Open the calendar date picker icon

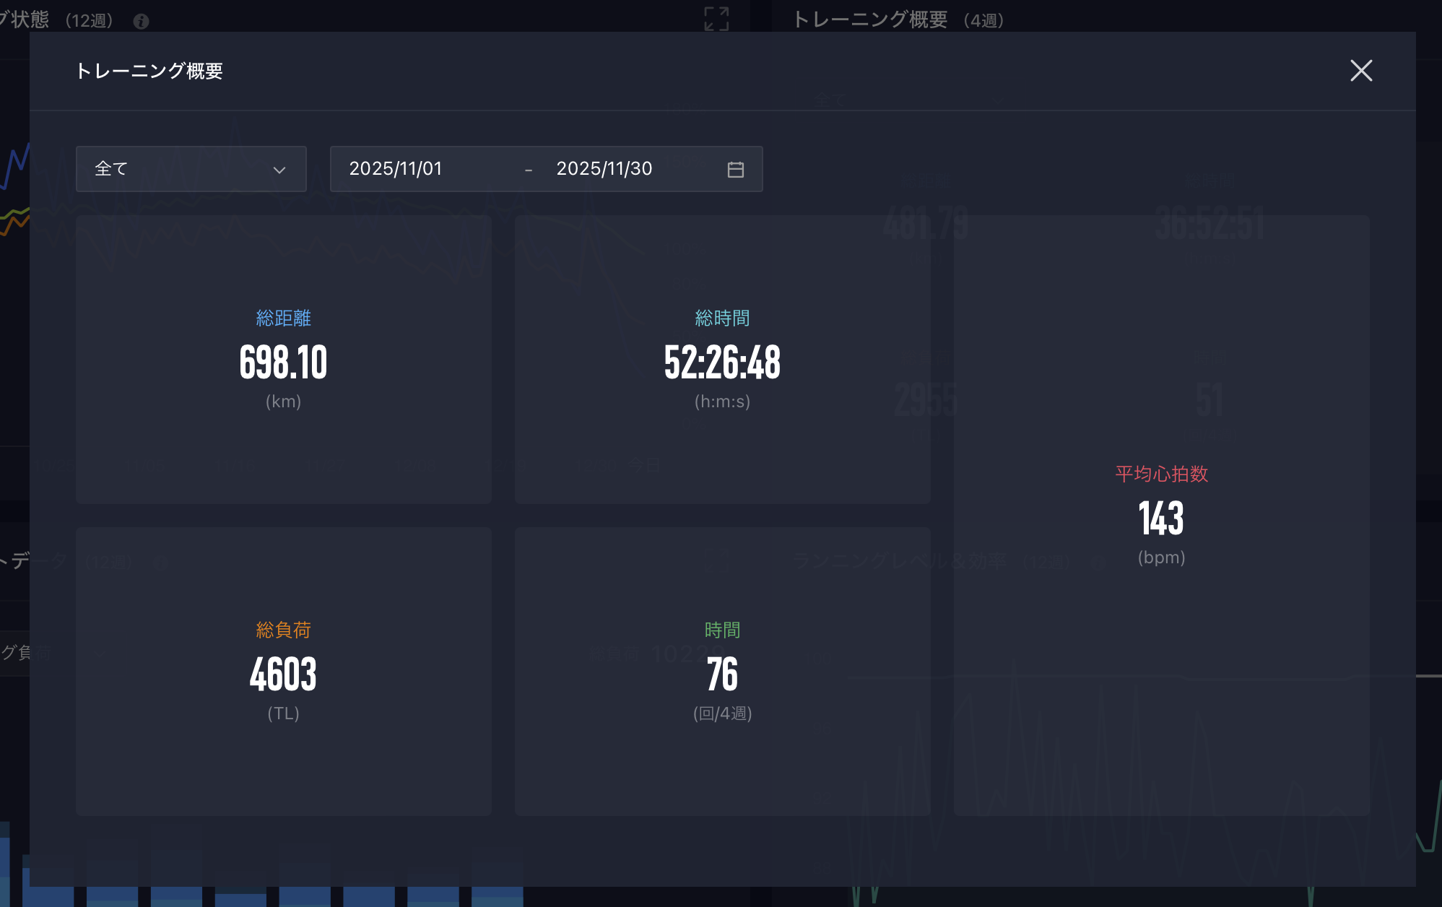point(735,170)
